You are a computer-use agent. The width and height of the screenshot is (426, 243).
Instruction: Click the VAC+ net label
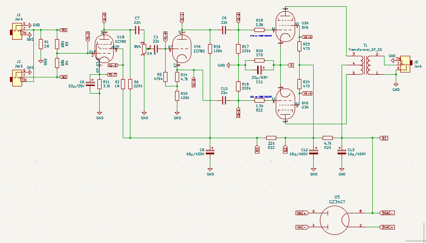(x=301, y=213)
